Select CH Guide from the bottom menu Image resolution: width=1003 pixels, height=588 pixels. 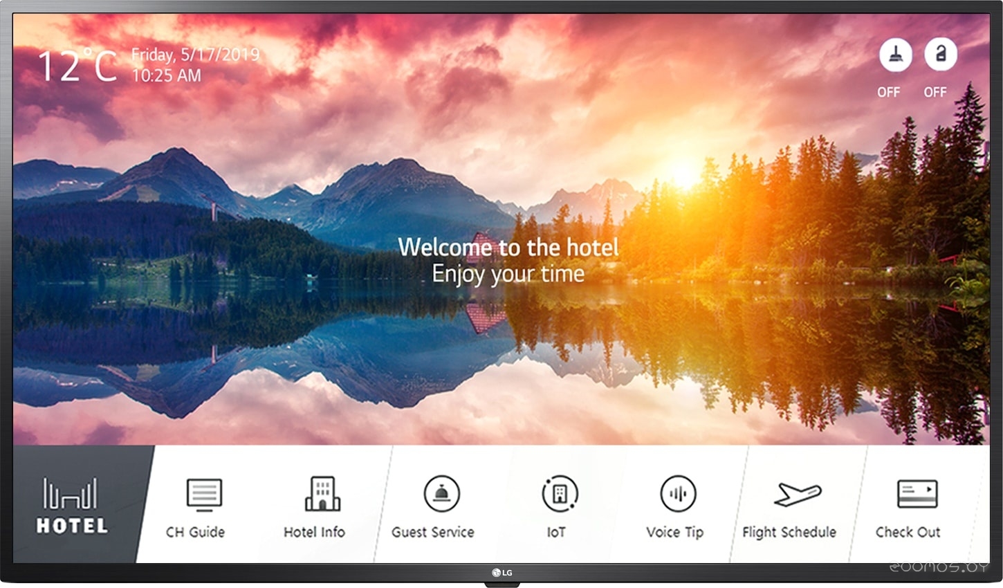[x=196, y=532]
